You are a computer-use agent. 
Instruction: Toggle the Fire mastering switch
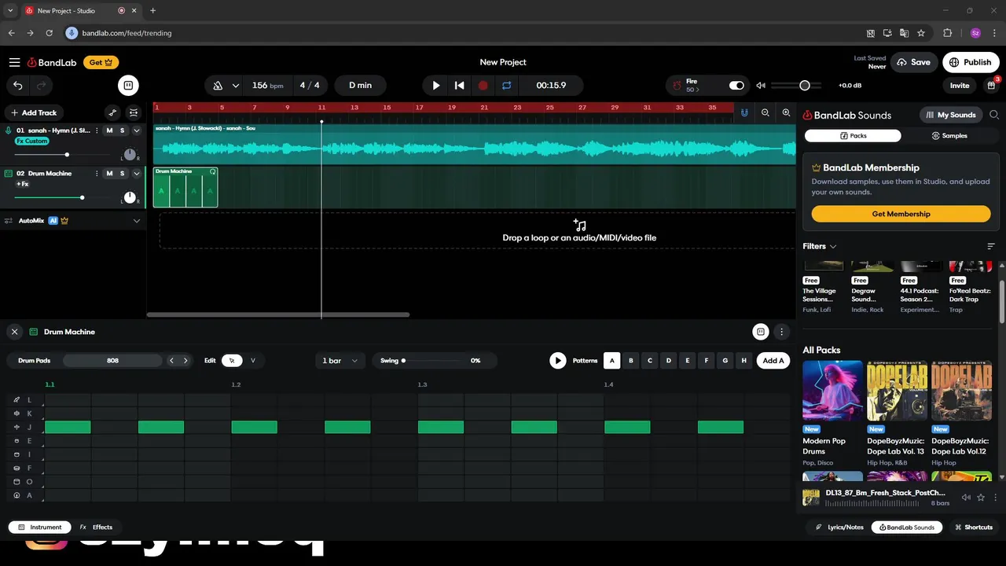click(x=736, y=85)
